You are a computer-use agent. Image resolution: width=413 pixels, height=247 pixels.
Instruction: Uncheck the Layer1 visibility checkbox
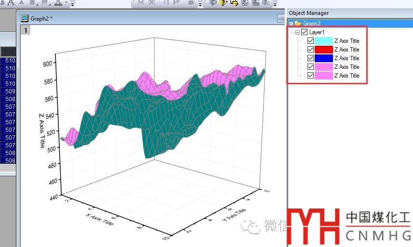tap(304, 32)
